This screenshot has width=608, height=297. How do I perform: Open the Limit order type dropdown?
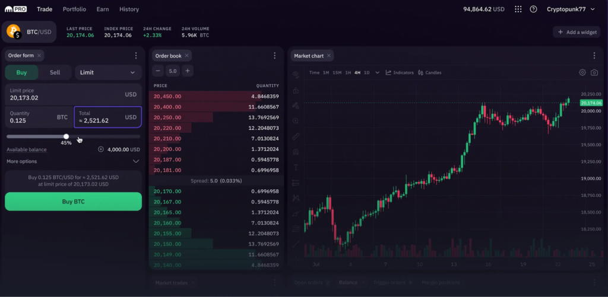(x=108, y=72)
